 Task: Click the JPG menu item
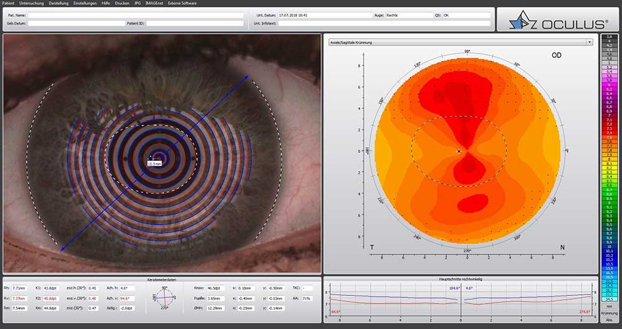[137, 2]
